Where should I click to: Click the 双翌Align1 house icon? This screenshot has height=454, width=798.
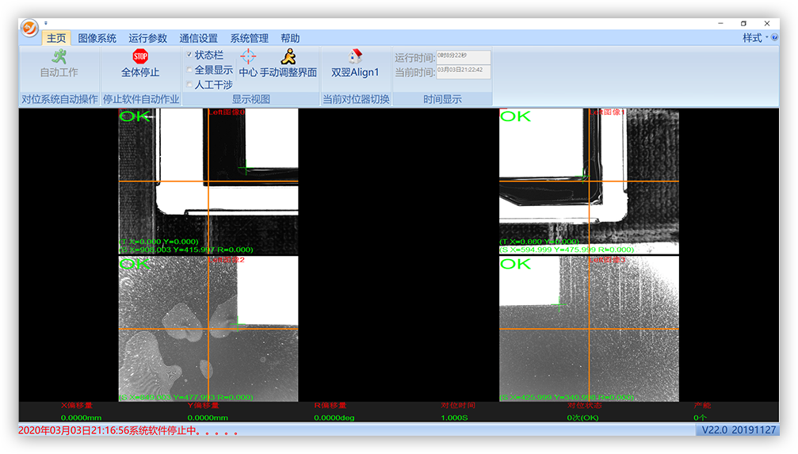[x=355, y=56]
